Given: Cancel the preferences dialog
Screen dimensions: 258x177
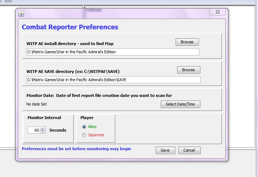Looking at the screenshot, I should [x=189, y=150].
